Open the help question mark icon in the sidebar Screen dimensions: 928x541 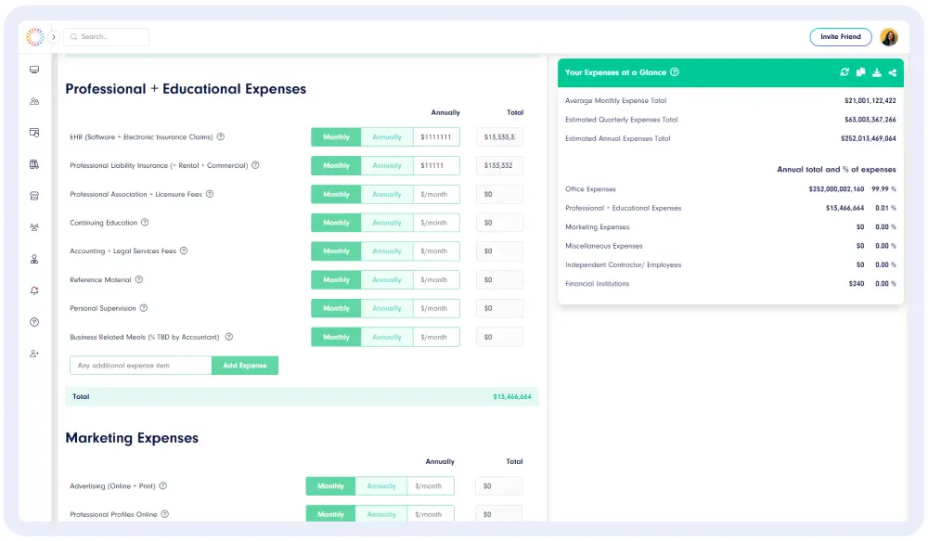[34, 322]
